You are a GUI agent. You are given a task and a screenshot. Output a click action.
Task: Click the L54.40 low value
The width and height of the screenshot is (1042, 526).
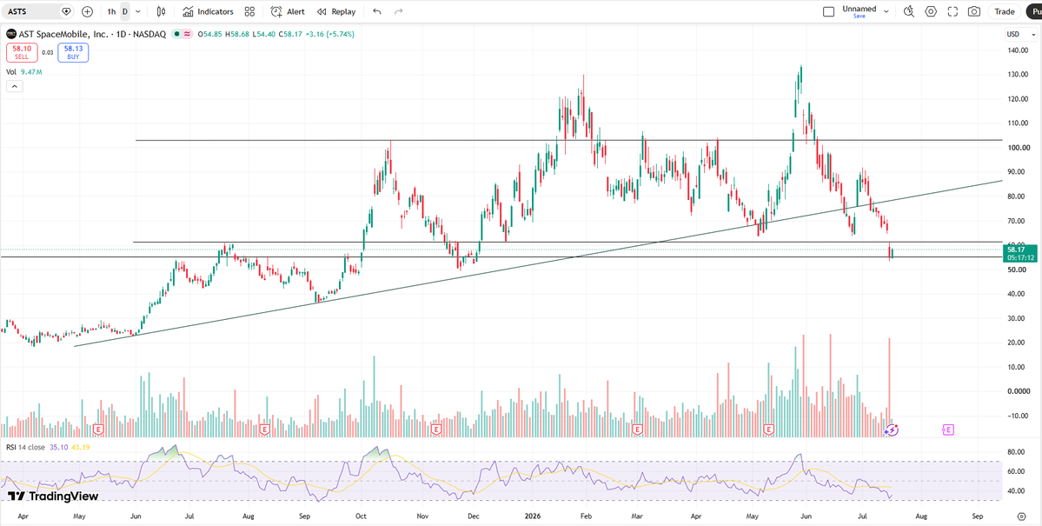264,34
